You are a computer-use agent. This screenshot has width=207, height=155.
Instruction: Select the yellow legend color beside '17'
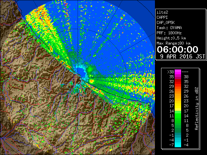pyautogui.click(x=178, y=106)
